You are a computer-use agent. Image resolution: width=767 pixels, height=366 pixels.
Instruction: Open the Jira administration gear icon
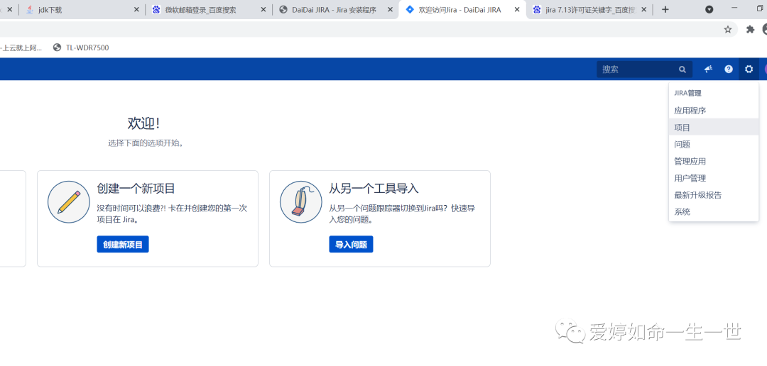coord(749,70)
